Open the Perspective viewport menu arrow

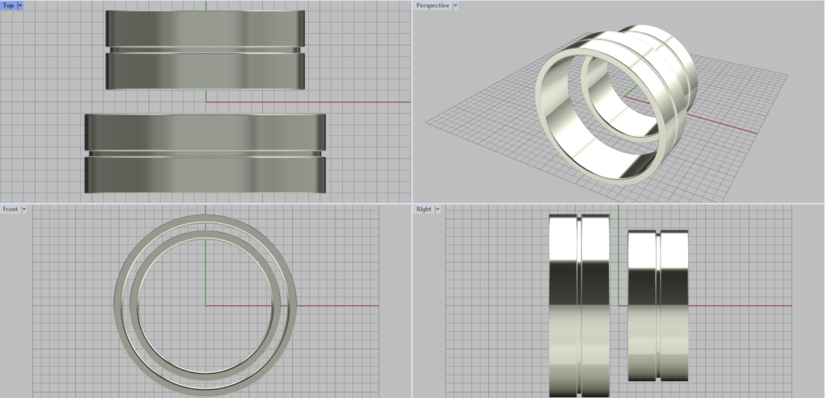click(x=456, y=5)
